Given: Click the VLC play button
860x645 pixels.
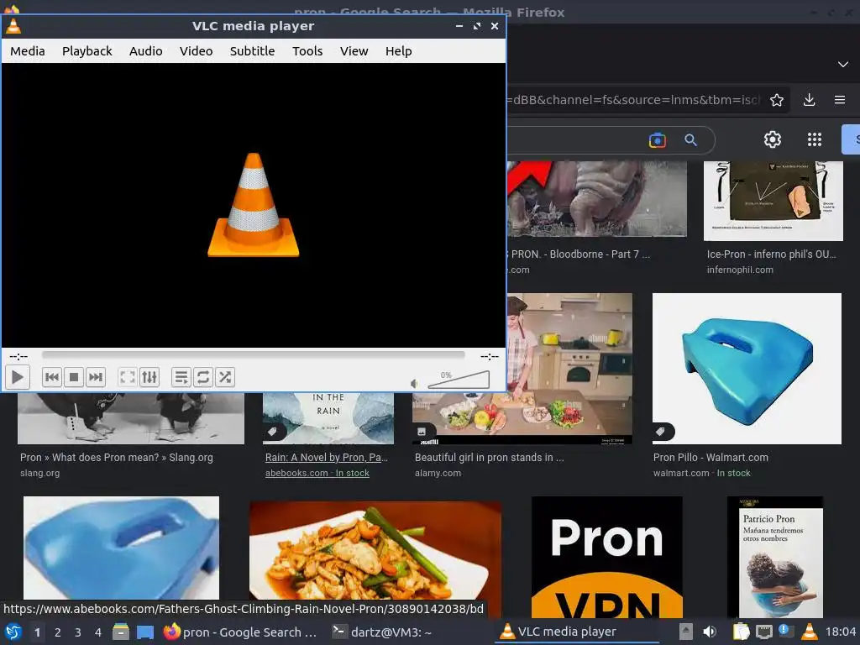Looking at the screenshot, I should 18,377.
